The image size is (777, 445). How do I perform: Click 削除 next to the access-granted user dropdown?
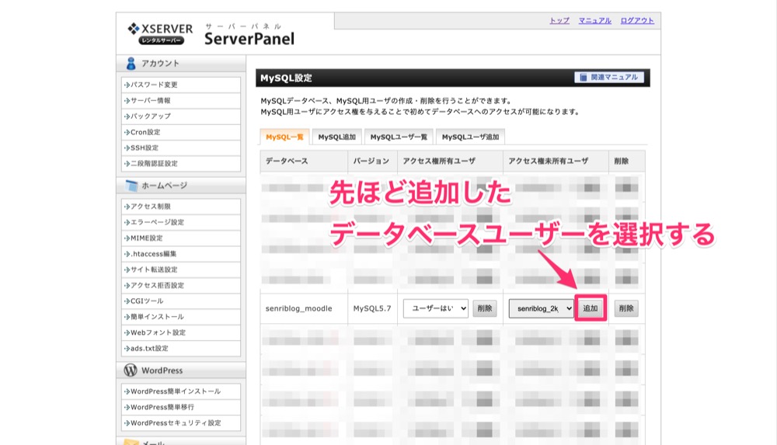point(485,308)
